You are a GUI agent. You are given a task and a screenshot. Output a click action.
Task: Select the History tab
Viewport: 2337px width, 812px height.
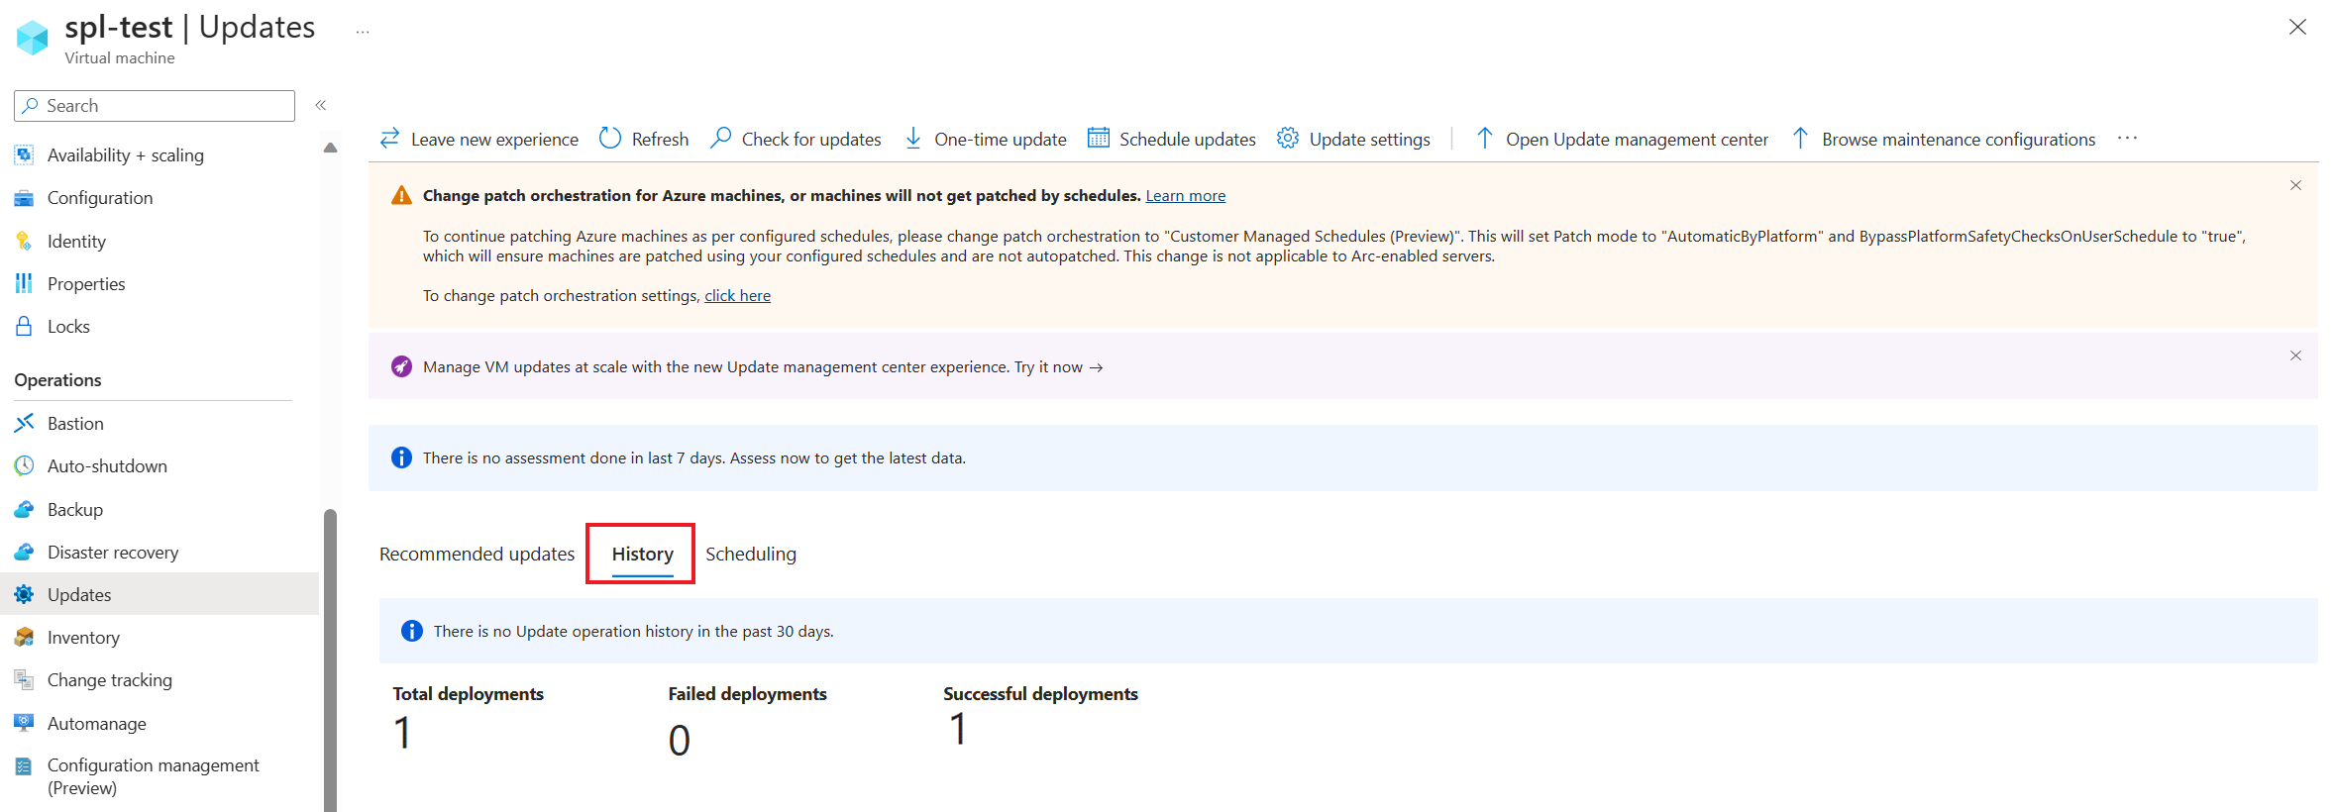coord(642,554)
